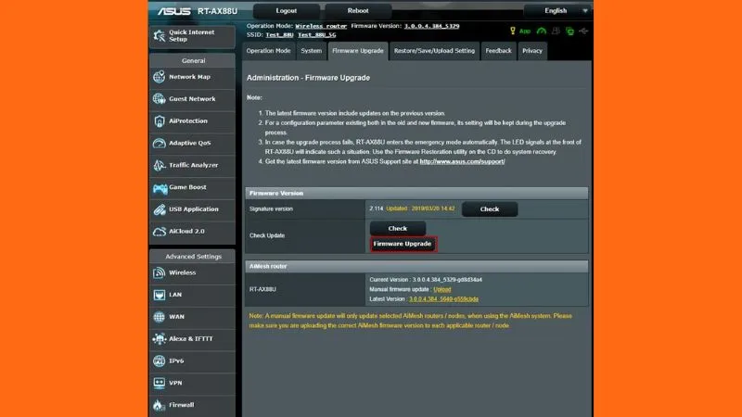Open the latest version 3.0.0.4.384_5640 link
The width and height of the screenshot is (742, 417).
pyautogui.click(x=444, y=299)
